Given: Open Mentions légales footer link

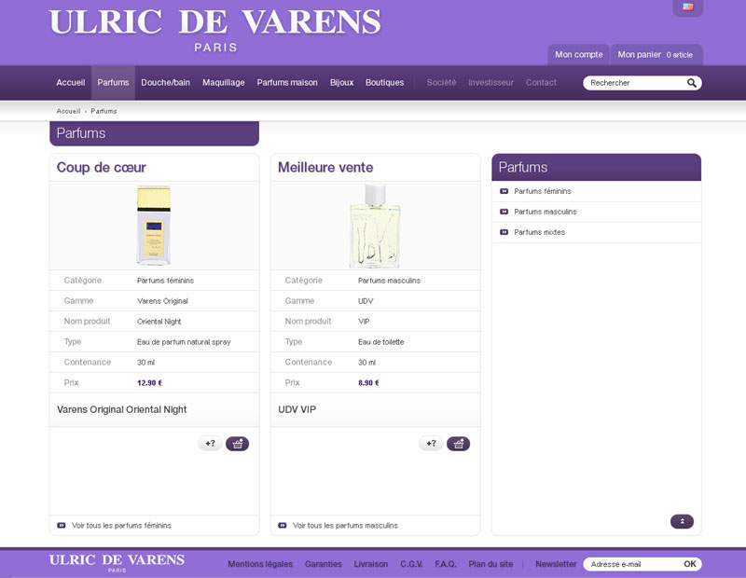Looking at the screenshot, I should pos(260,564).
